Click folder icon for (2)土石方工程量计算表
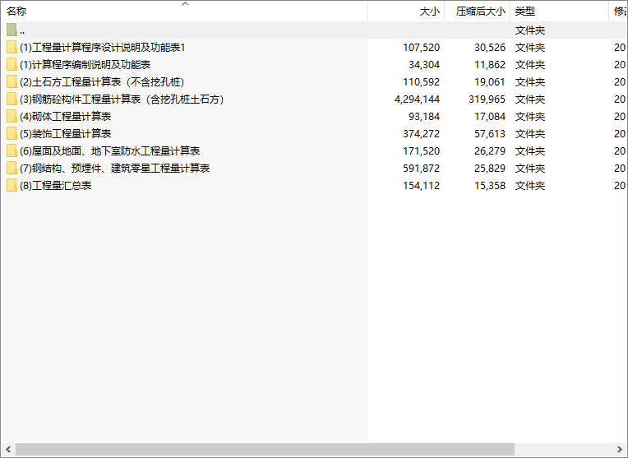The height and width of the screenshot is (458, 628). [x=12, y=81]
